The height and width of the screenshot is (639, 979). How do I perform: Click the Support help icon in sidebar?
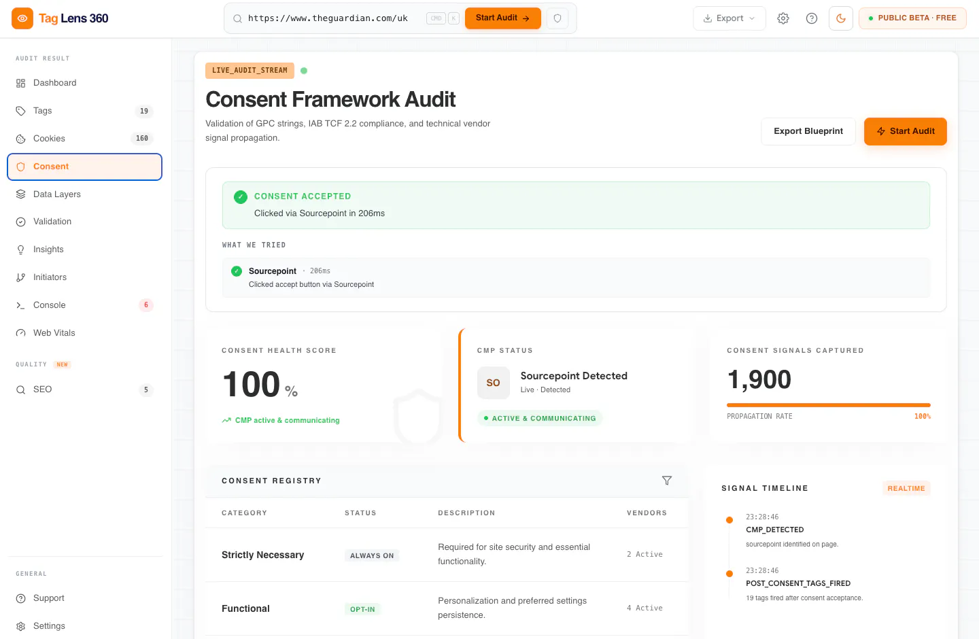(x=20, y=598)
